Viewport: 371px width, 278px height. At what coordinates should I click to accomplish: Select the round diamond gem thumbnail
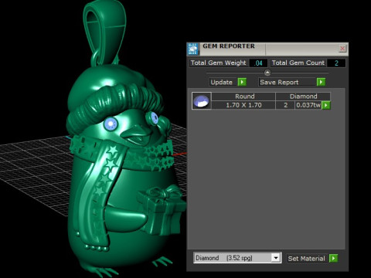[202, 101]
